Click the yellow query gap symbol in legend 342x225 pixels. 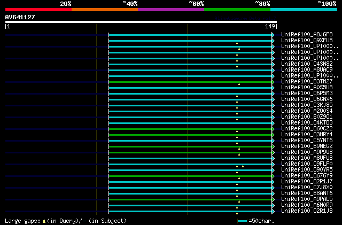pos(44,221)
